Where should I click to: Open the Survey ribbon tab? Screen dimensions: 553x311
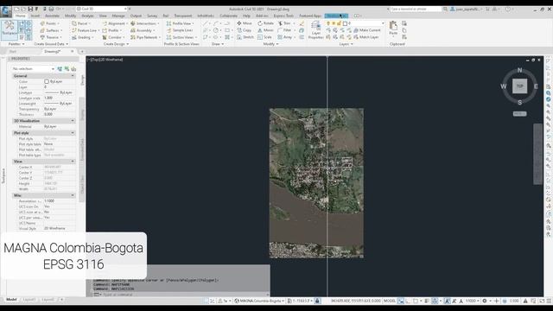(x=152, y=16)
